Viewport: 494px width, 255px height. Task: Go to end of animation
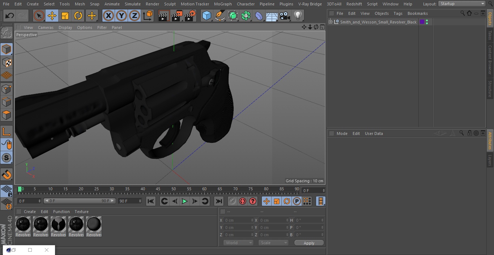tap(219, 201)
